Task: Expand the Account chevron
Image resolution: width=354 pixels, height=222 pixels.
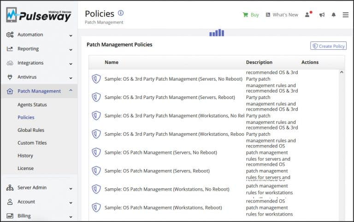Action: click(71, 203)
